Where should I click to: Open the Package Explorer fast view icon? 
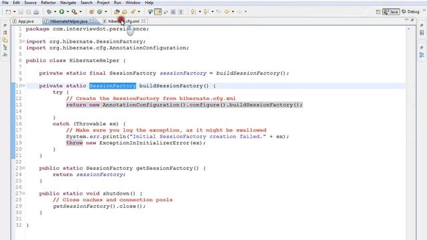(5, 33)
